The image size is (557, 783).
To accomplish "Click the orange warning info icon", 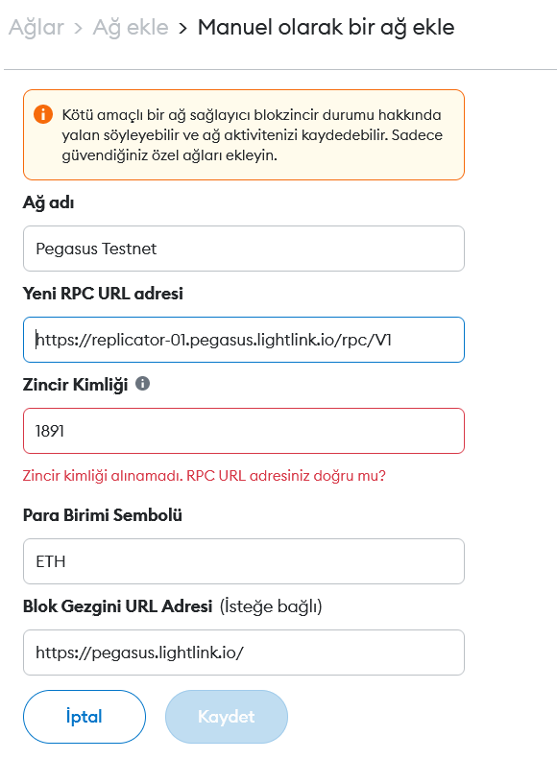I will click(x=43, y=114).
